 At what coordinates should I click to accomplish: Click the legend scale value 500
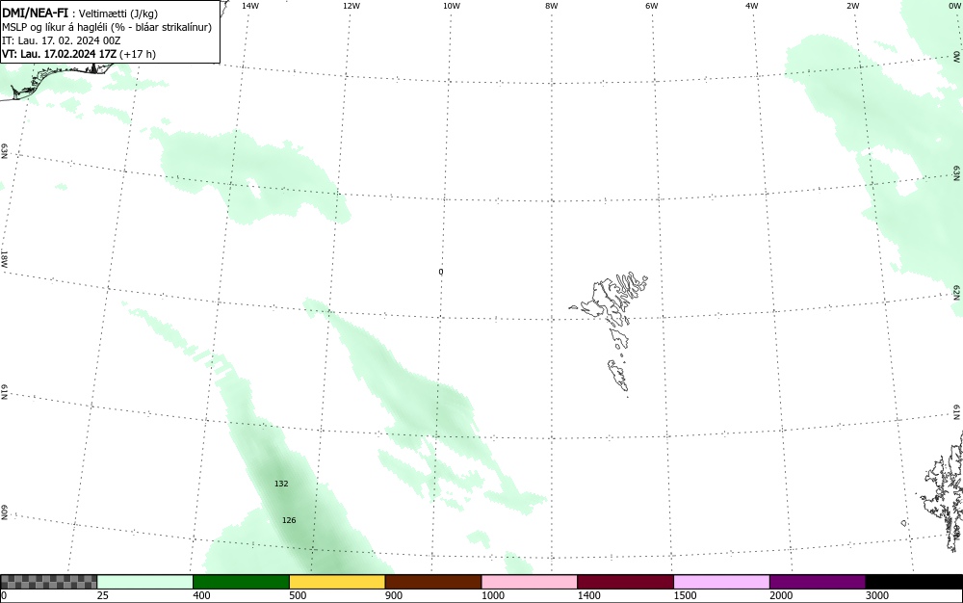point(298,595)
